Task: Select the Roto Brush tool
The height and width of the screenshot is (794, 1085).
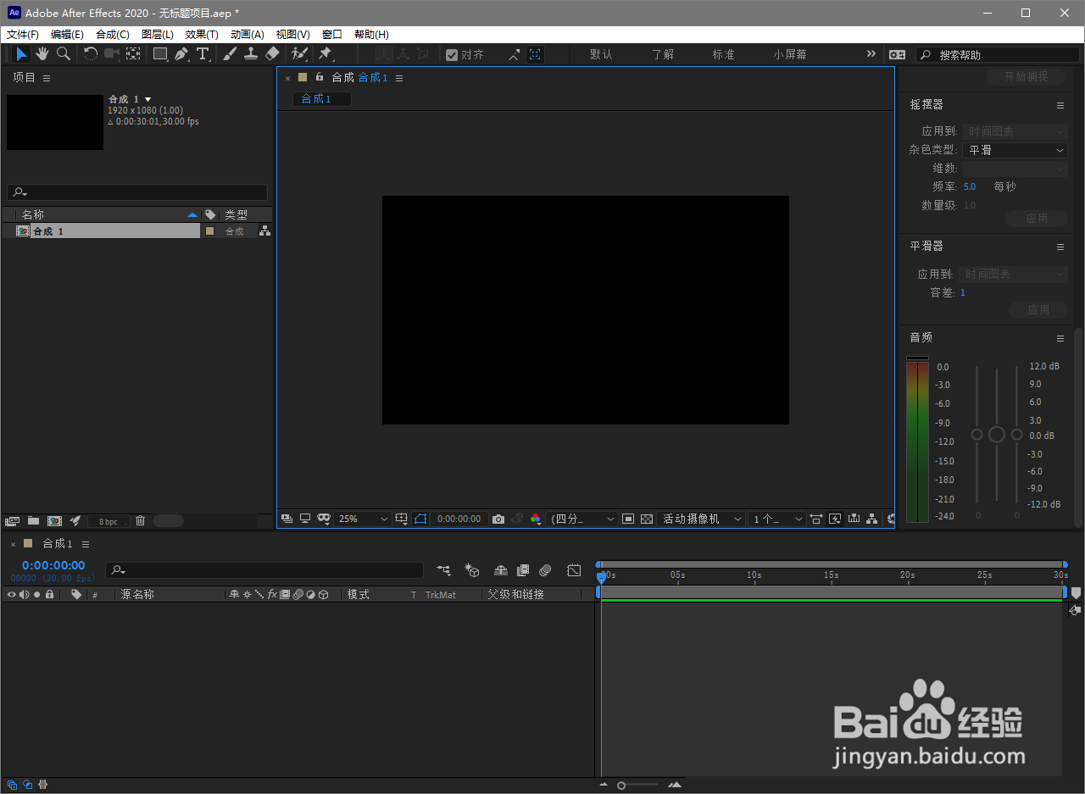Action: (299, 54)
